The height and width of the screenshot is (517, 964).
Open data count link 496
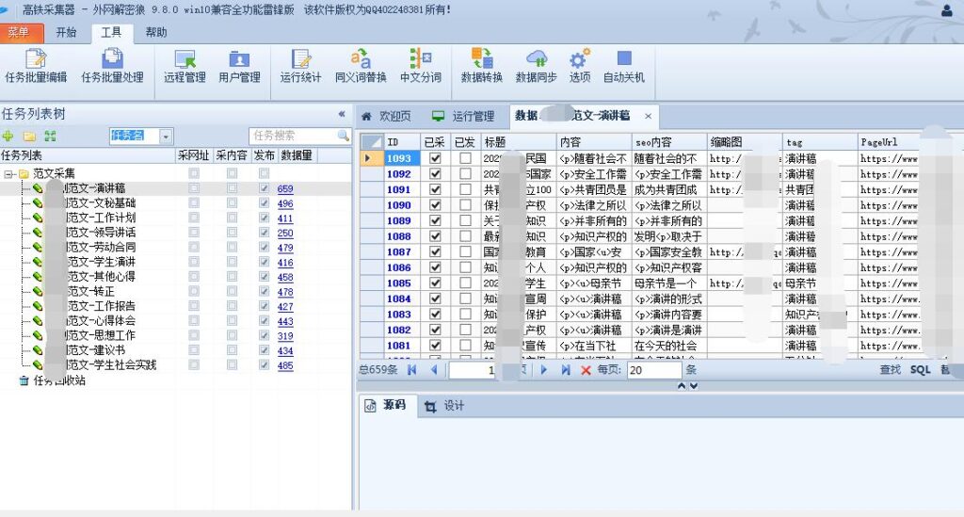tap(285, 203)
